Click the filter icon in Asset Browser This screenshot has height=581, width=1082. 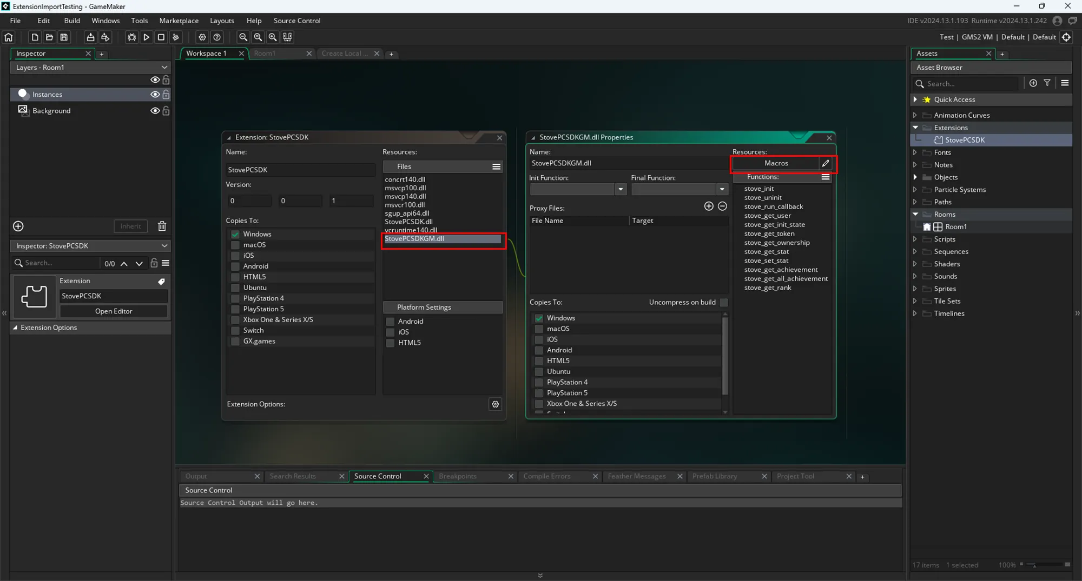[1047, 83]
